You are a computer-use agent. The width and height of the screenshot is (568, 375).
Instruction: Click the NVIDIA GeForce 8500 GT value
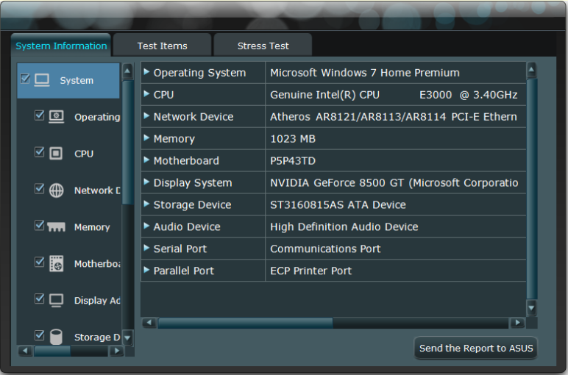pyautogui.click(x=394, y=183)
